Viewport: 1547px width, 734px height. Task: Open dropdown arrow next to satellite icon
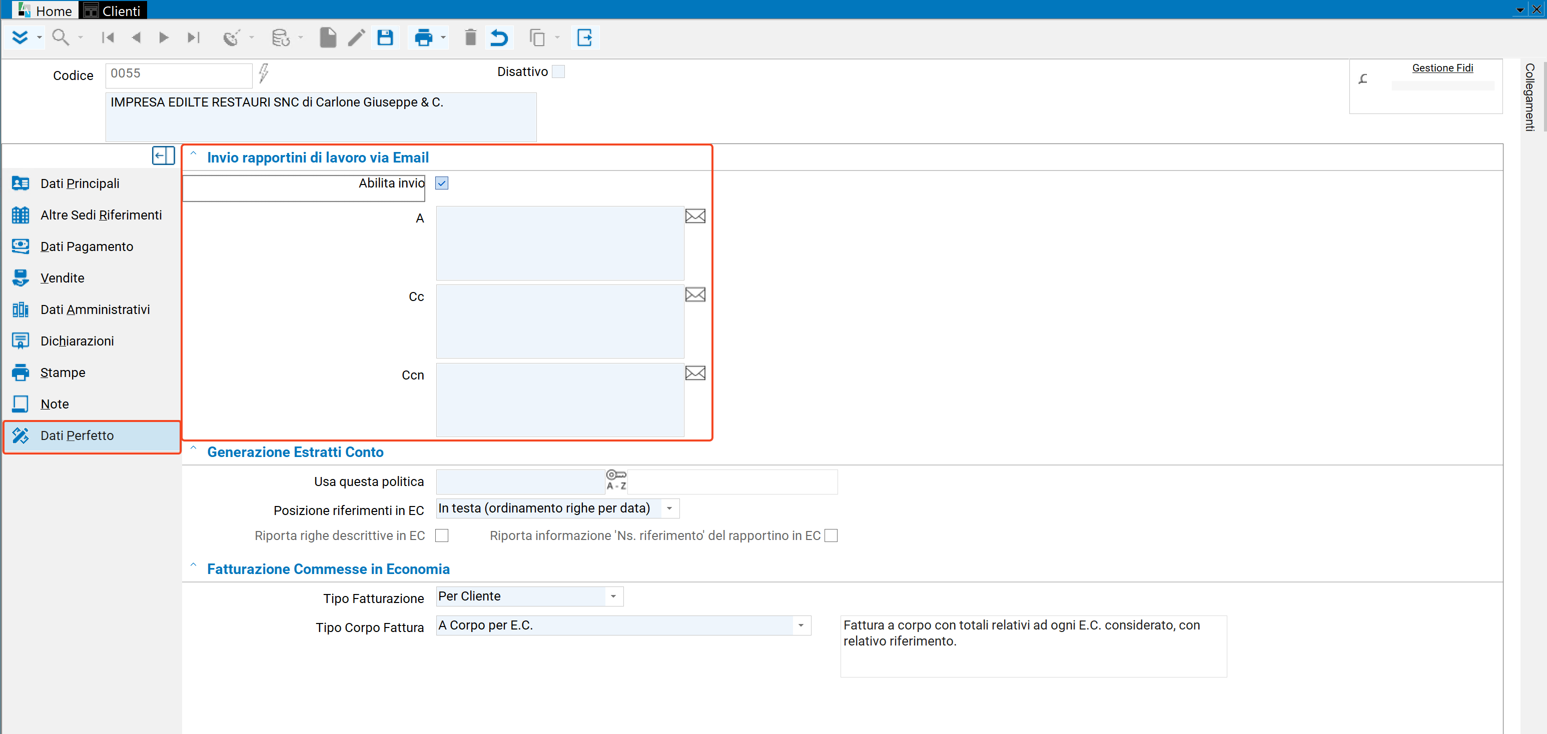[251, 38]
